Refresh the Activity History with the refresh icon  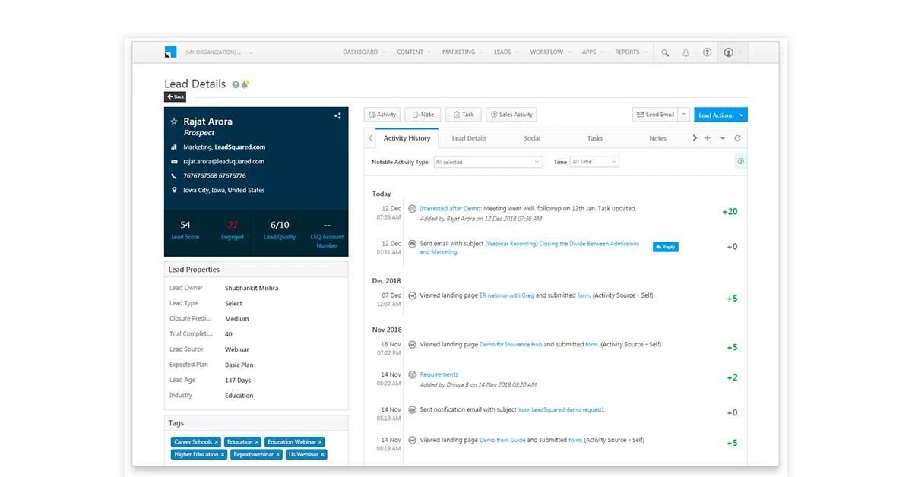coord(737,138)
